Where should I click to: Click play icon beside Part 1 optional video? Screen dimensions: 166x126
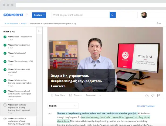[5, 105]
